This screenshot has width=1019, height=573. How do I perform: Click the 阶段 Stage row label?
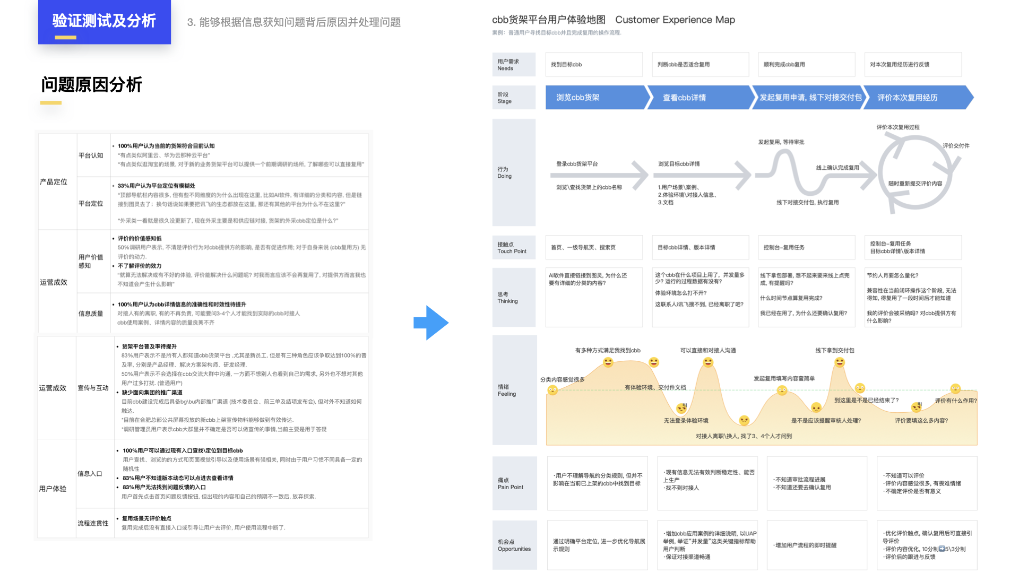pos(514,98)
